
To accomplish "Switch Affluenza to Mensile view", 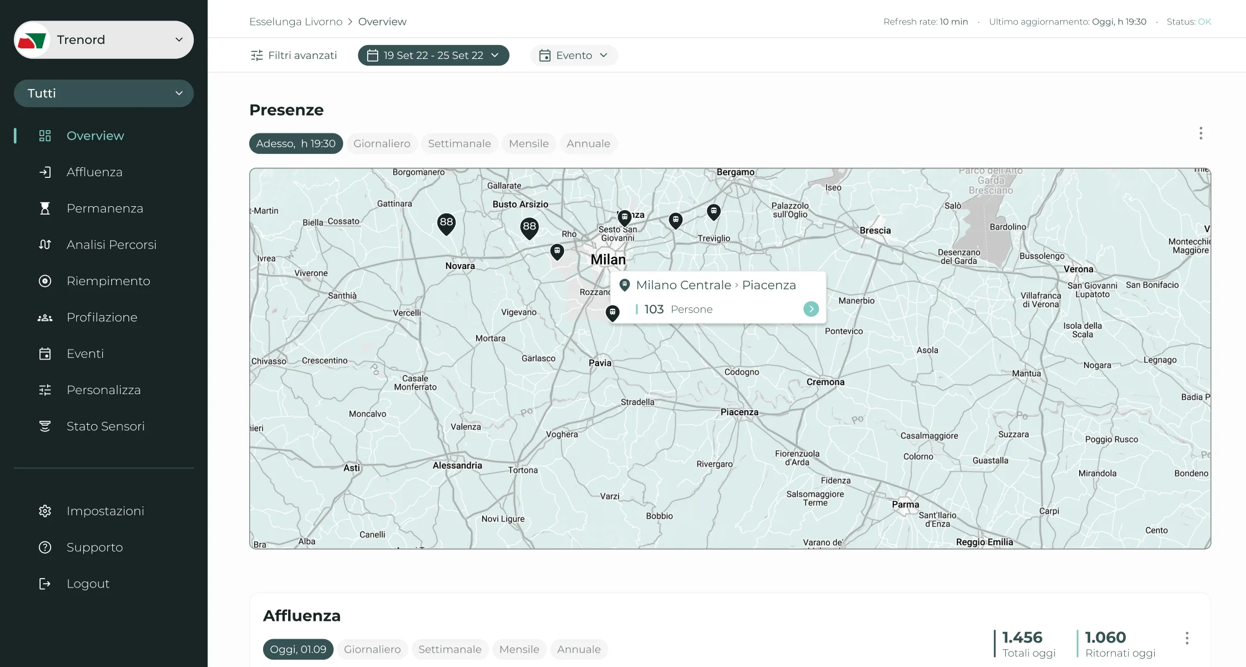I will pyautogui.click(x=519, y=649).
